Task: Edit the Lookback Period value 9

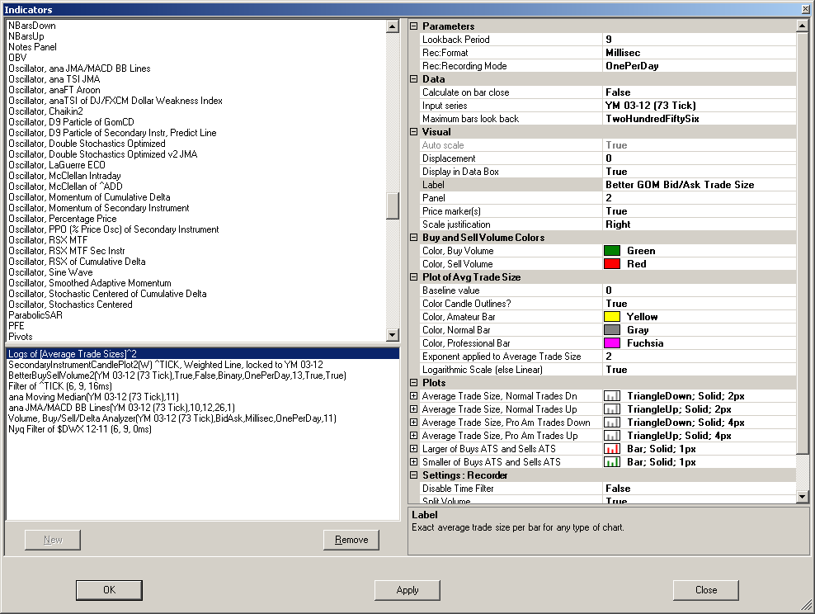Action: click(x=699, y=40)
